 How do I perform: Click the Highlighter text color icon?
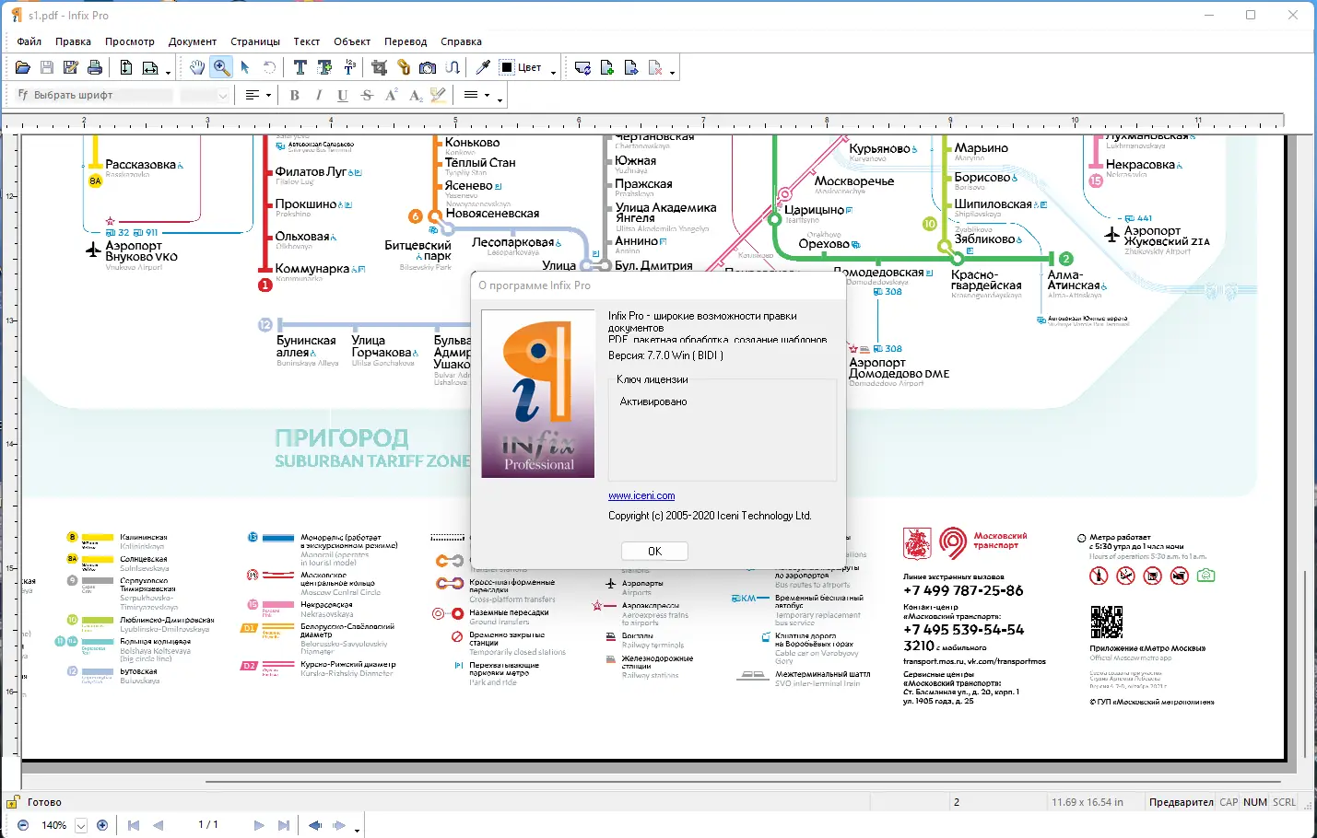pos(439,95)
